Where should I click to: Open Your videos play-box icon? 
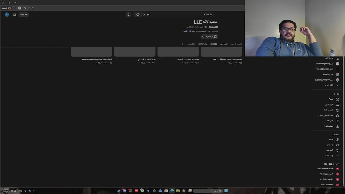pyautogui.click(x=337, y=121)
